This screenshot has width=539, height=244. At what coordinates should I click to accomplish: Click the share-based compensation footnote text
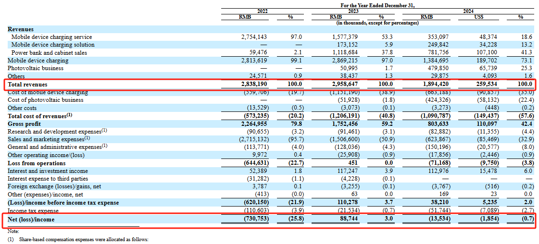click(x=78, y=239)
